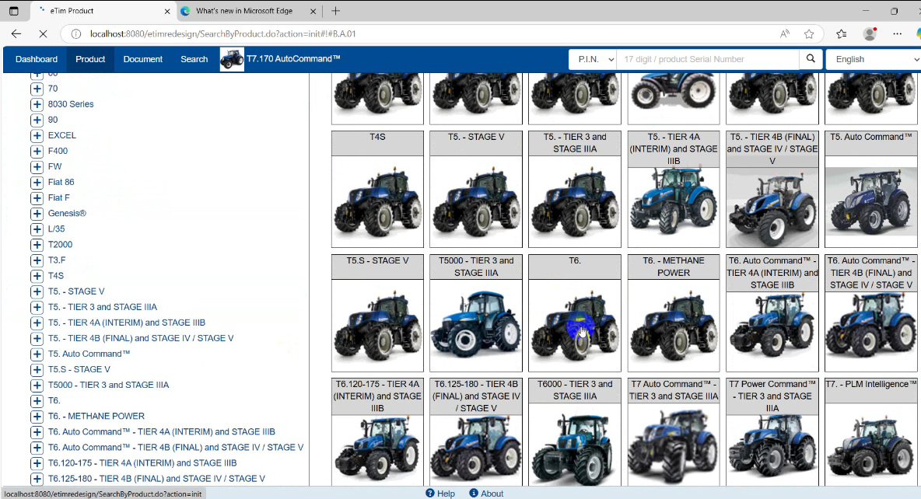The image size is (921, 499).
Task: Open a new browser tab
Action: (335, 11)
